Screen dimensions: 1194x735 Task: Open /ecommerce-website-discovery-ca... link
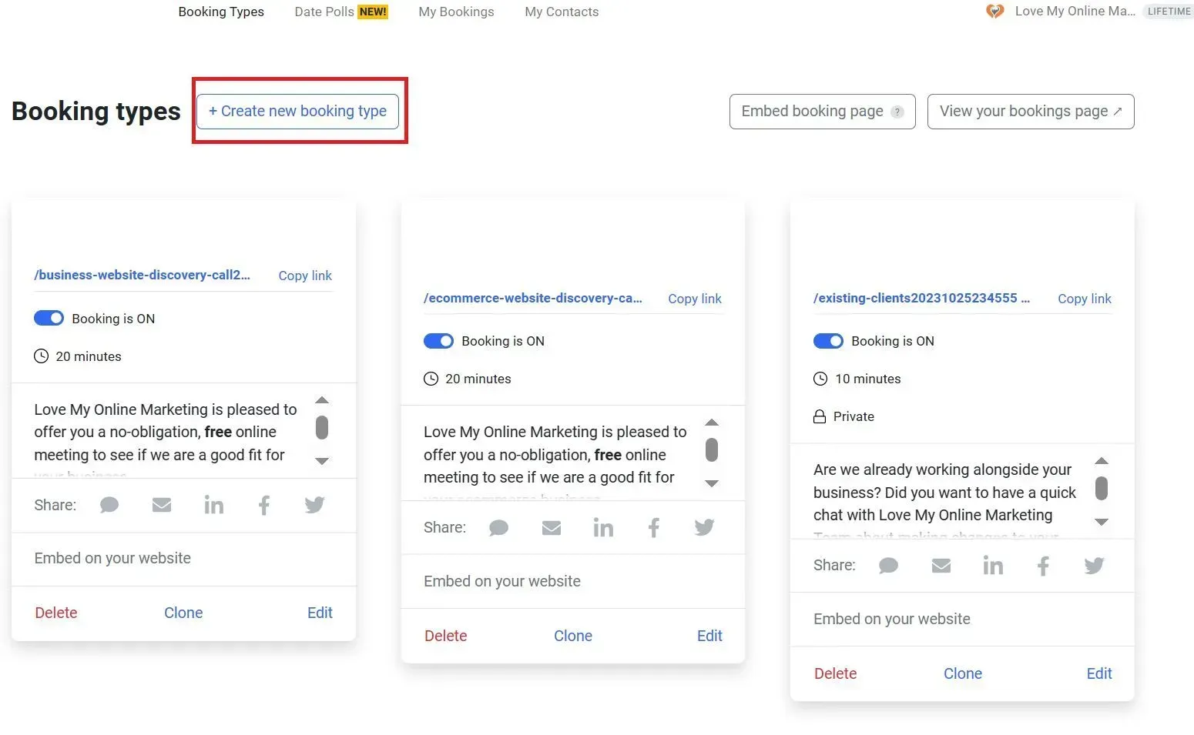click(533, 298)
